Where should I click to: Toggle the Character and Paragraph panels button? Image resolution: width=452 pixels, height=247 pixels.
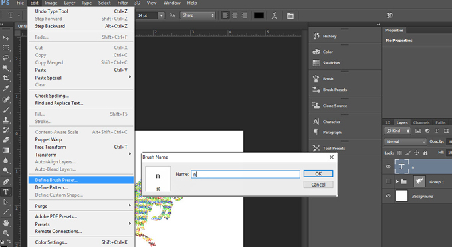(x=290, y=15)
